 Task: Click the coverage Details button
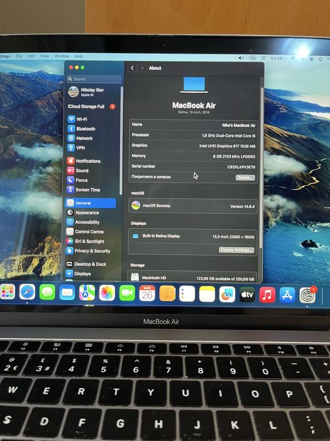[245, 178]
